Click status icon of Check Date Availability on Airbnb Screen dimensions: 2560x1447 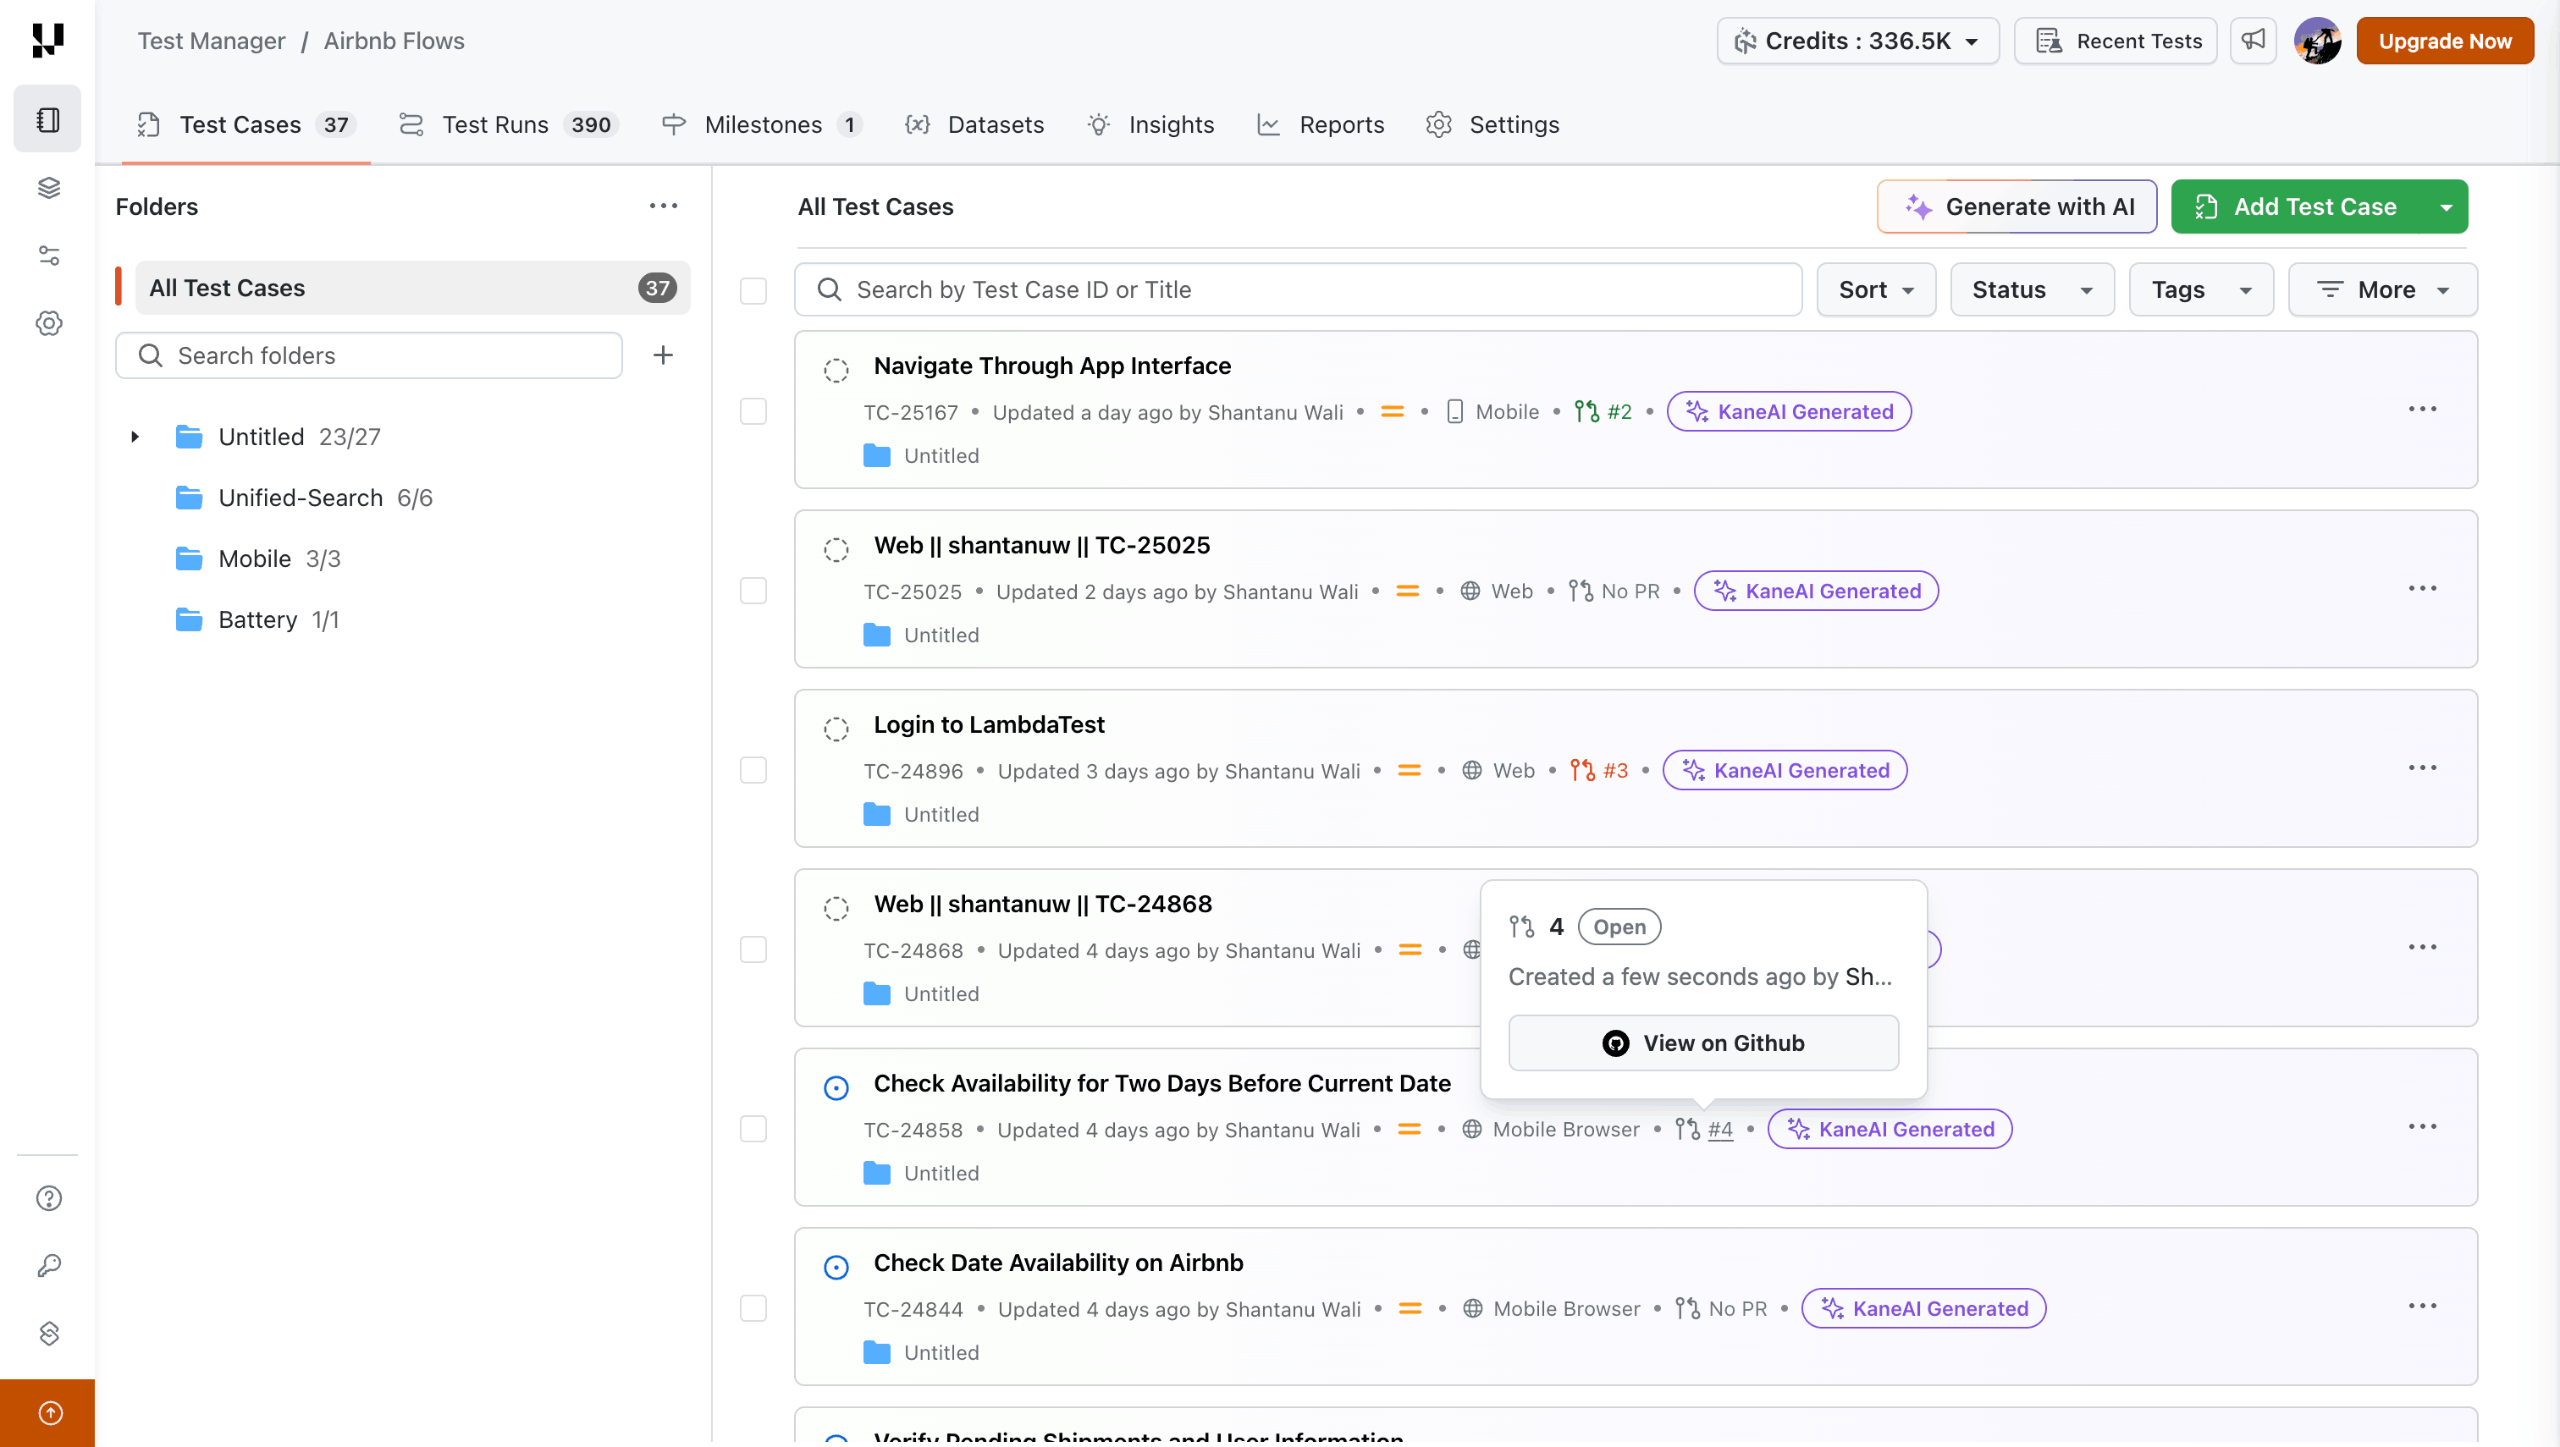pyautogui.click(x=836, y=1267)
